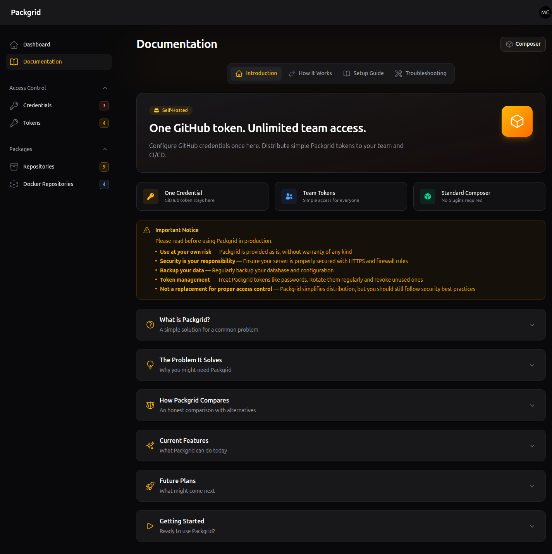
Task: Click the rocket icon by Future Plans
Action: [150, 486]
